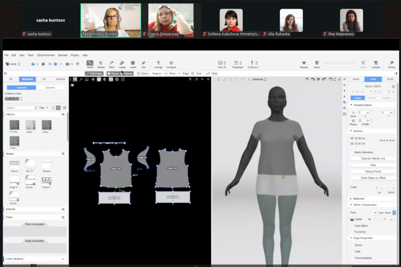
Task: Check the Shrink edge property
Action: click(x=352, y=245)
